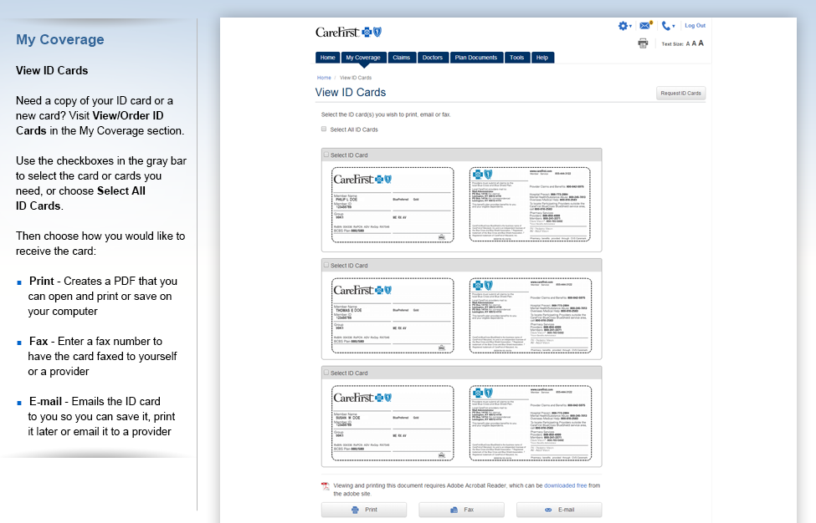Click the Home breadcrumb link
Image resolution: width=816 pixels, height=523 pixels.
tap(324, 78)
